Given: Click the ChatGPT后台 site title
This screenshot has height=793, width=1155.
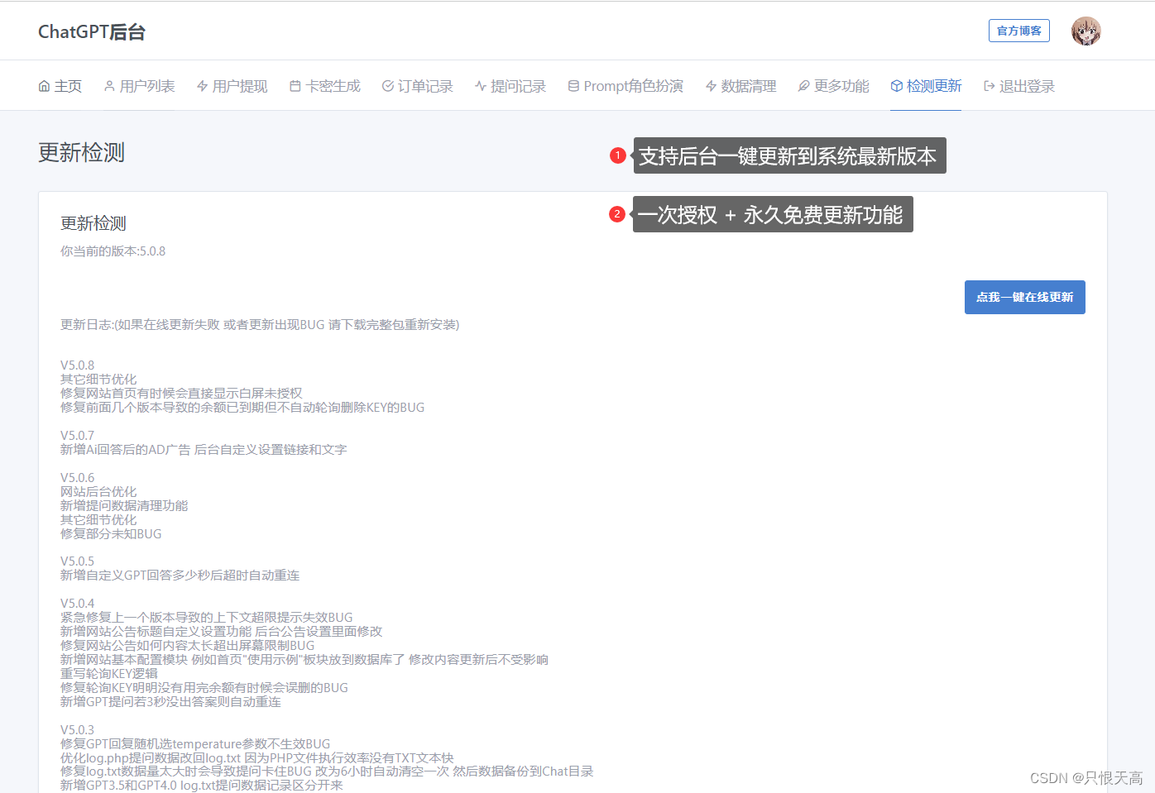Looking at the screenshot, I should (x=92, y=31).
